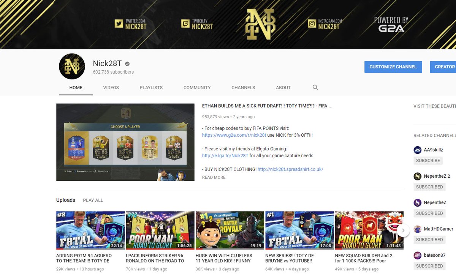The image size is (456, 278).
Task: Click Play All uploads
Action: click(x=93, y=200)
